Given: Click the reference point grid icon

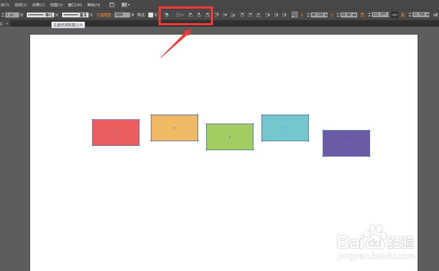Looking at the screenshot, I should pos(295,15).
